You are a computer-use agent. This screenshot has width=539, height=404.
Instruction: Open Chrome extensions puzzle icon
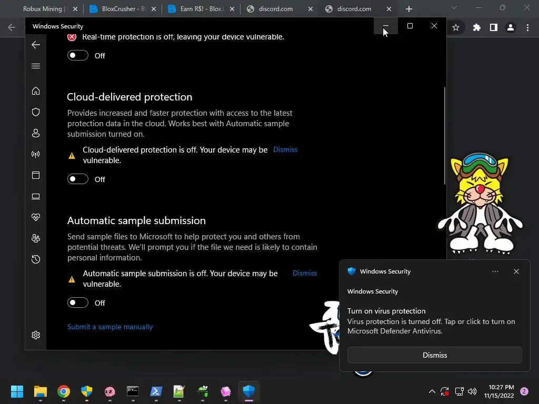[476, 27]
